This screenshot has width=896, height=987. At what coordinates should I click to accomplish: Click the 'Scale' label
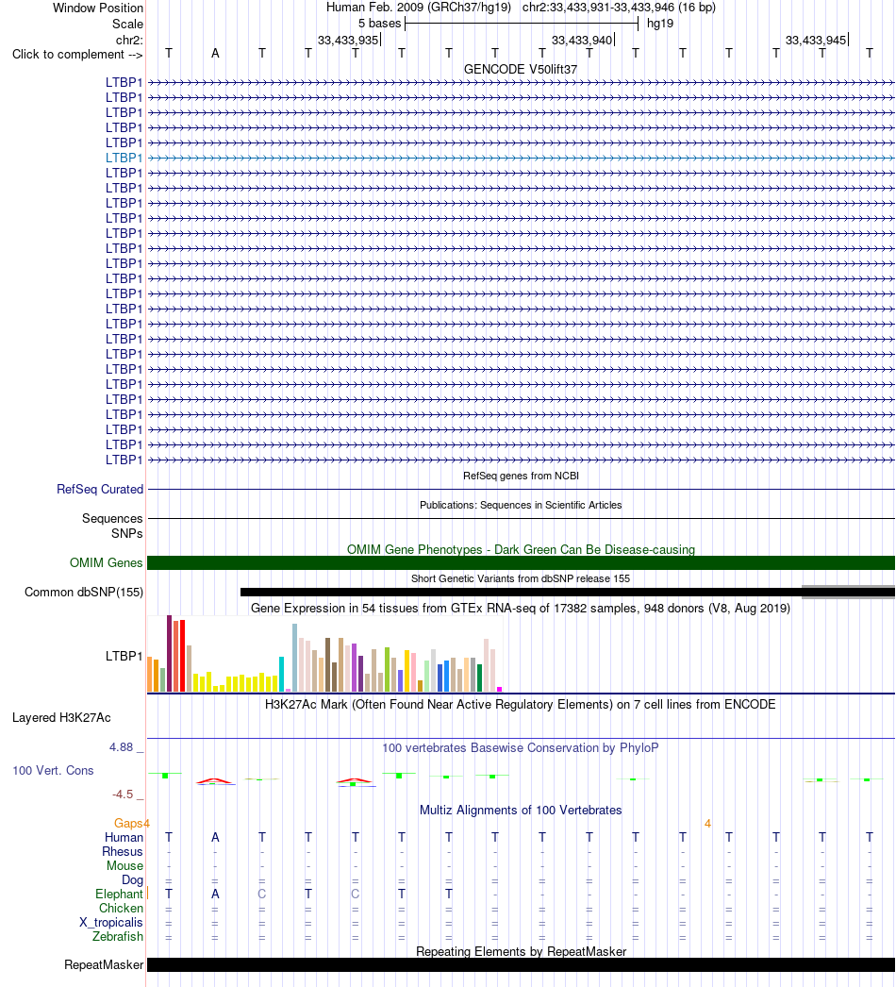pyautogui.click(x=127, y=24)
